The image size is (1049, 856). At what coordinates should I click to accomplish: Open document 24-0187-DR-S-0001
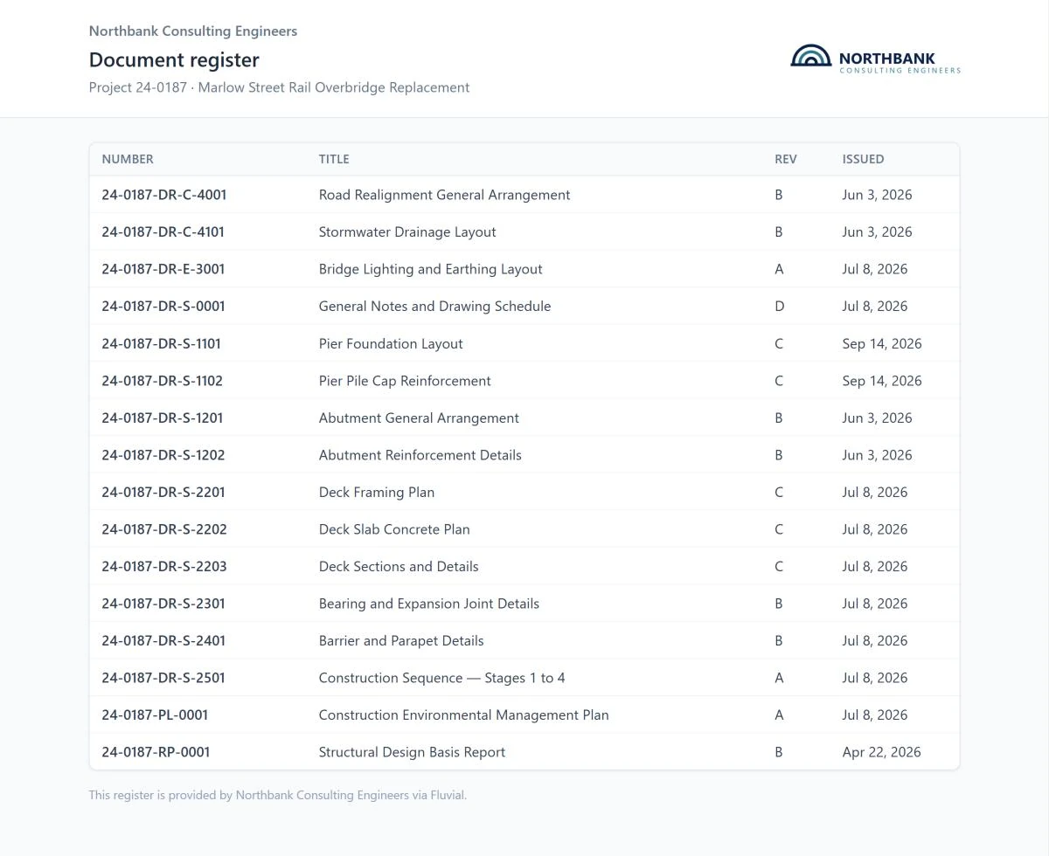(x=163, y=306)
